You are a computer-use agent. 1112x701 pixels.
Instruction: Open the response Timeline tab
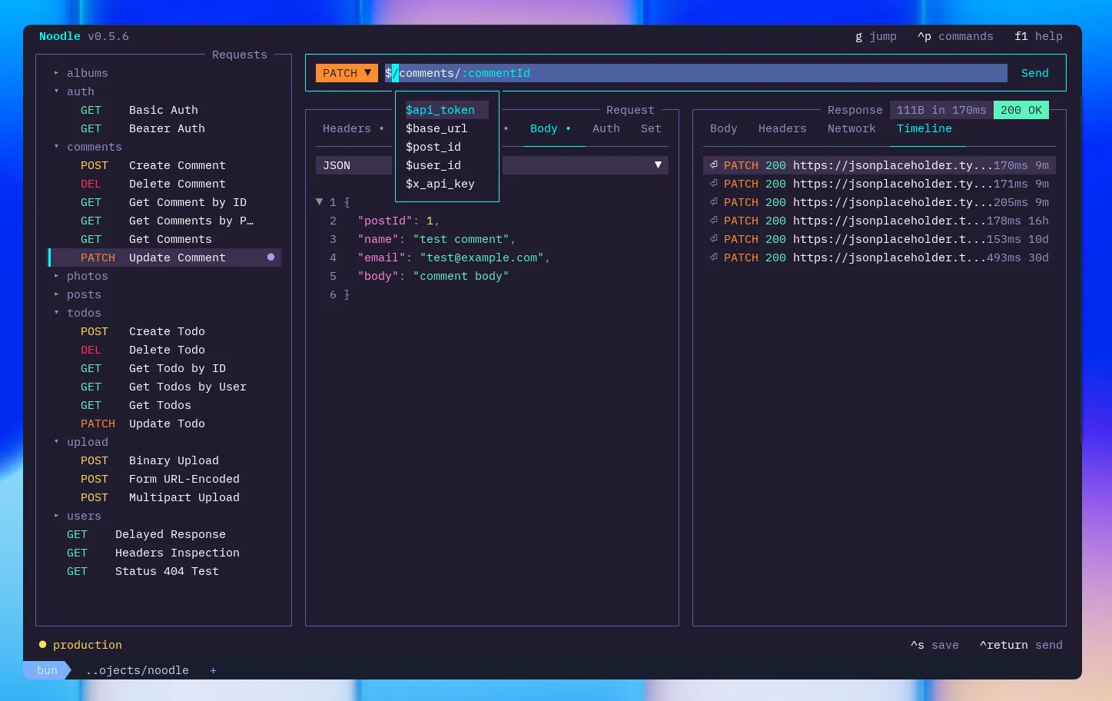[924, 128]
